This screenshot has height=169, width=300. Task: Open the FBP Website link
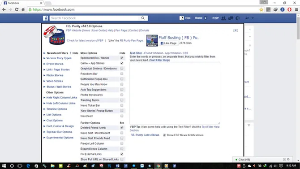click(74, 30)
